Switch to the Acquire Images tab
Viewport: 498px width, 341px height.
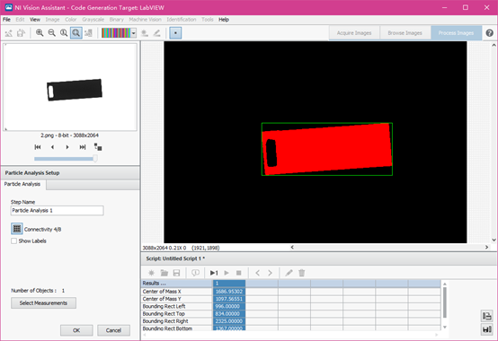354,33
